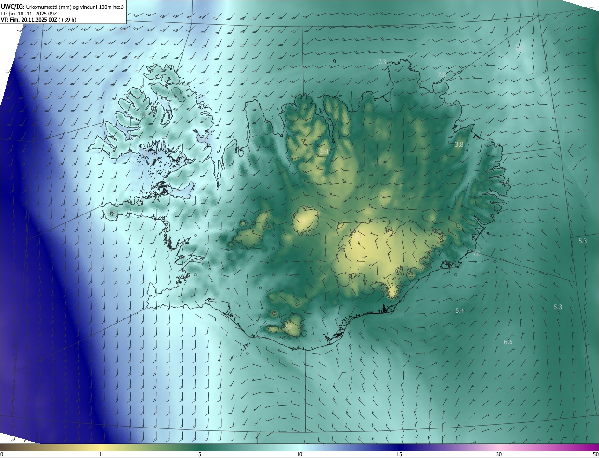Click the colour bar tick label '30'
The height and width of the screenshot is (458, 599).
tap(499, 455)
